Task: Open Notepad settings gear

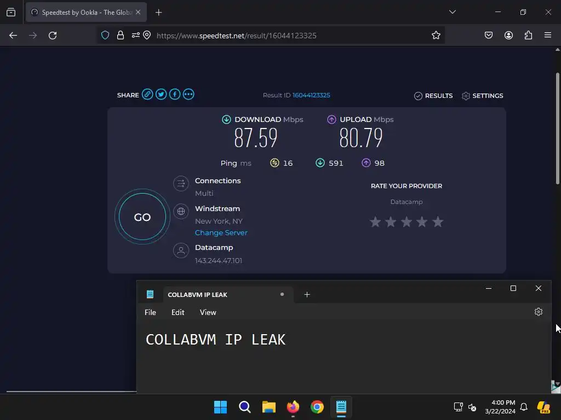Action: point(539,312)
